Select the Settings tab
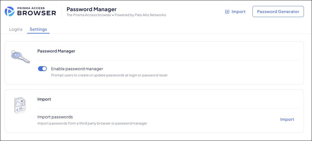 tap(38, 30)
